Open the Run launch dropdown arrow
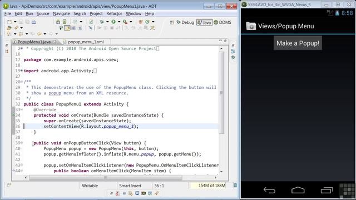Screen dimensions: 356x200 point(119,22)
